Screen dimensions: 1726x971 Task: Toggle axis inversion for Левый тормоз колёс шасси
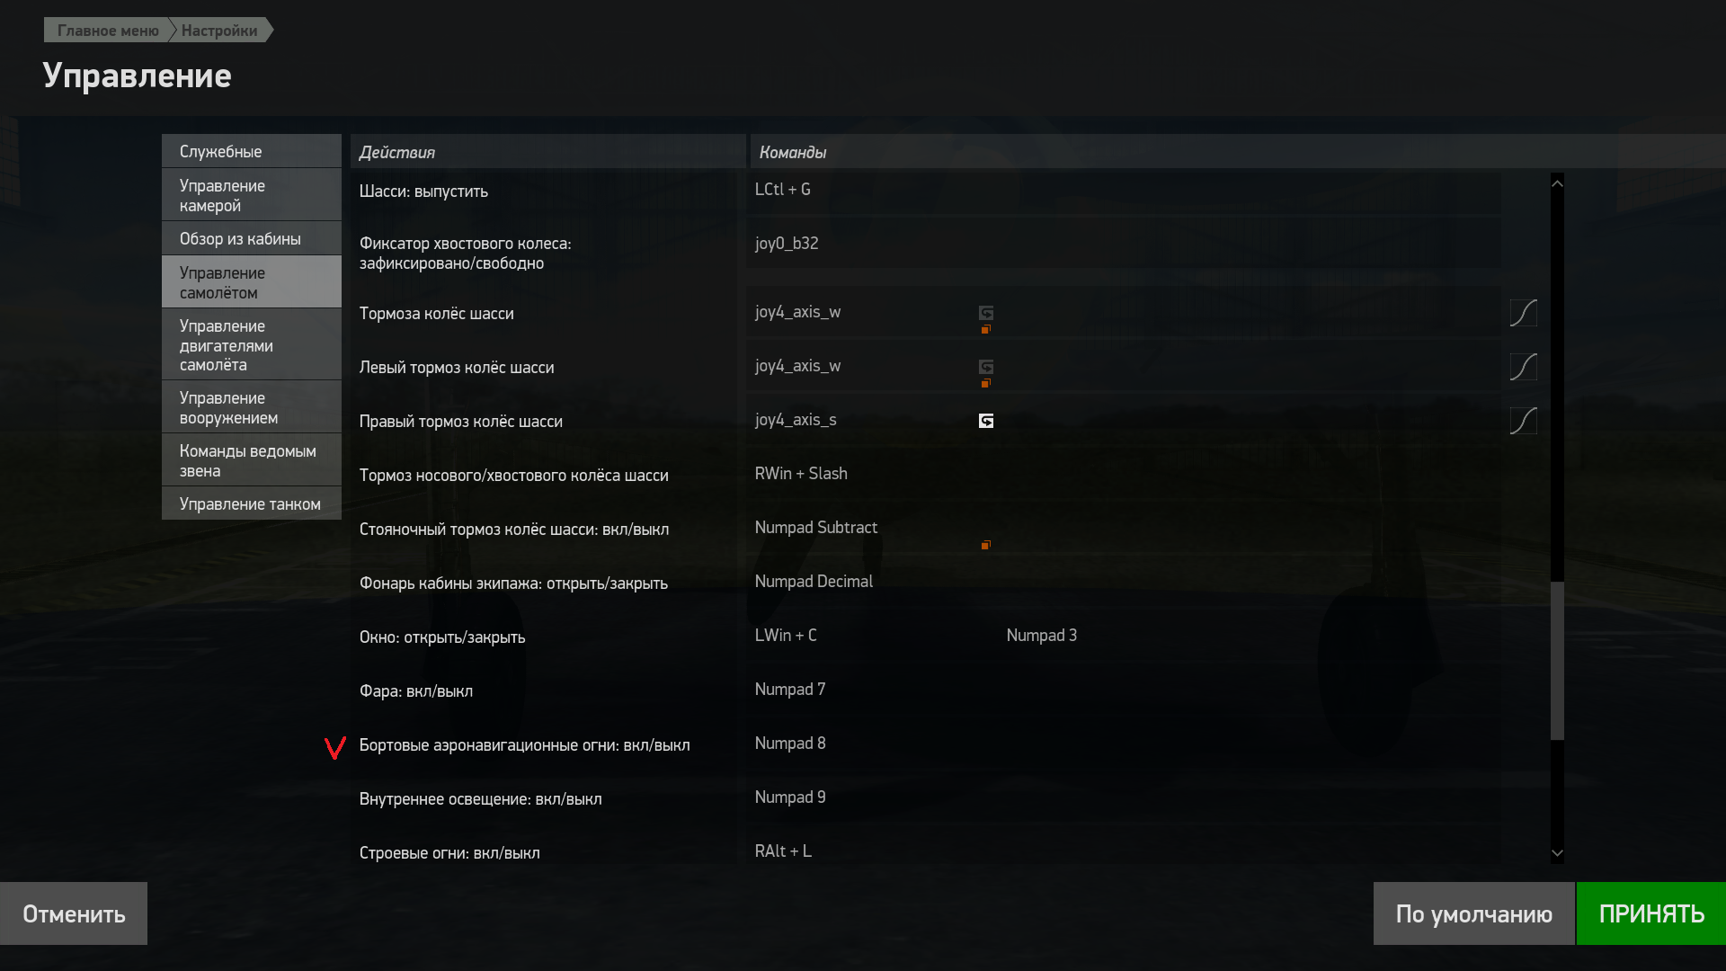(986, 367)
